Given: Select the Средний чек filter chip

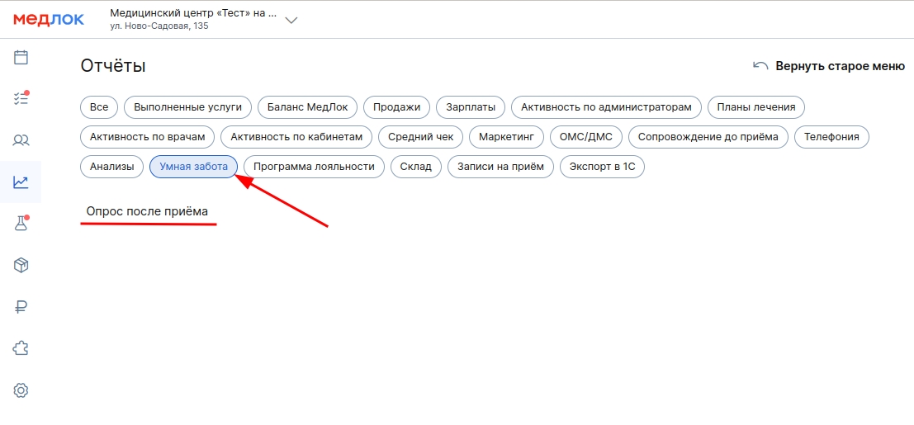Looking at the screenshot, I should 421,137.
